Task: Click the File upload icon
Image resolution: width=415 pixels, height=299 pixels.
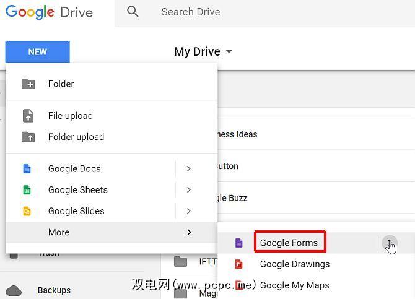Action: (x=28, y=116)
